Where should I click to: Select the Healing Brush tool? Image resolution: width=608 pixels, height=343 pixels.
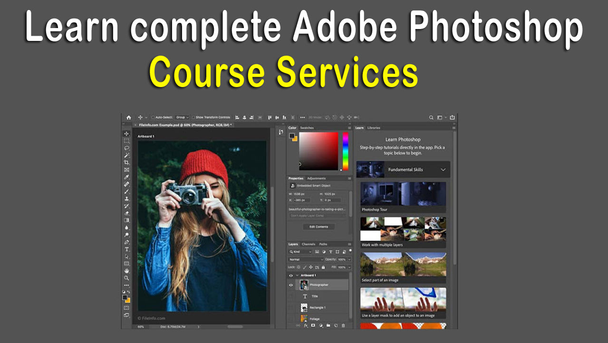pos(126,184)
